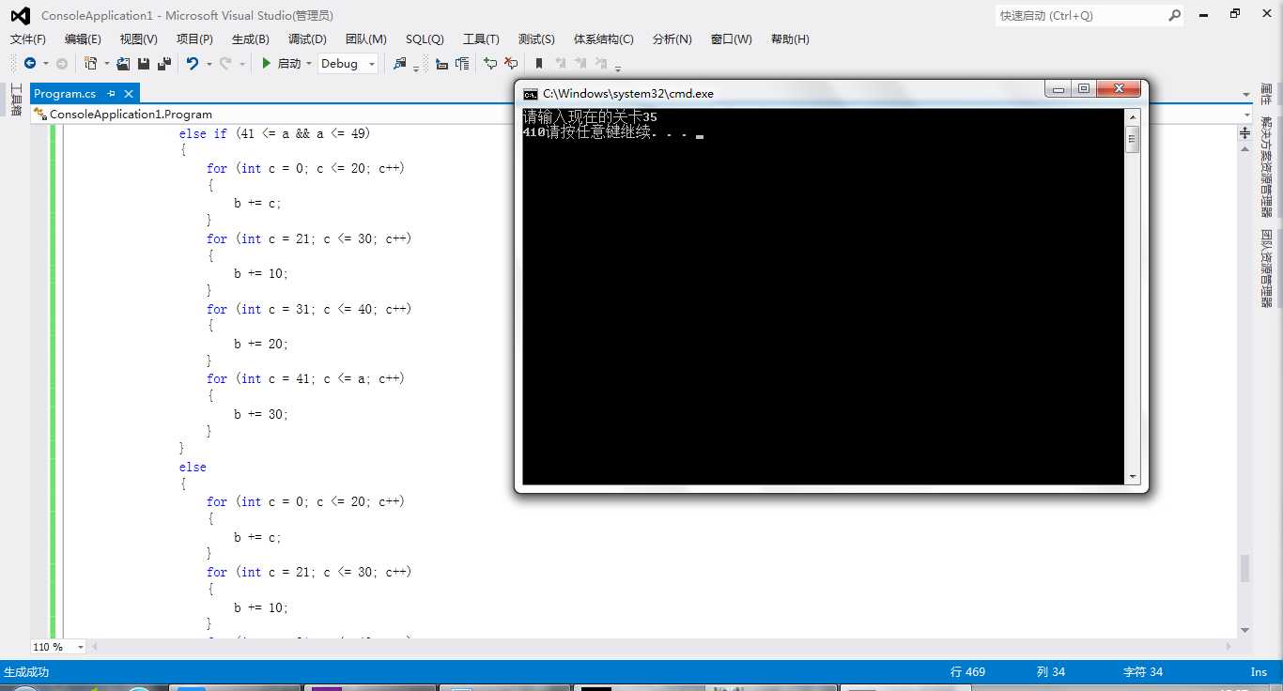Screen dimensions: 1283x691
Task: Click the 行 469 status bar entry
Action: point(967,671)
